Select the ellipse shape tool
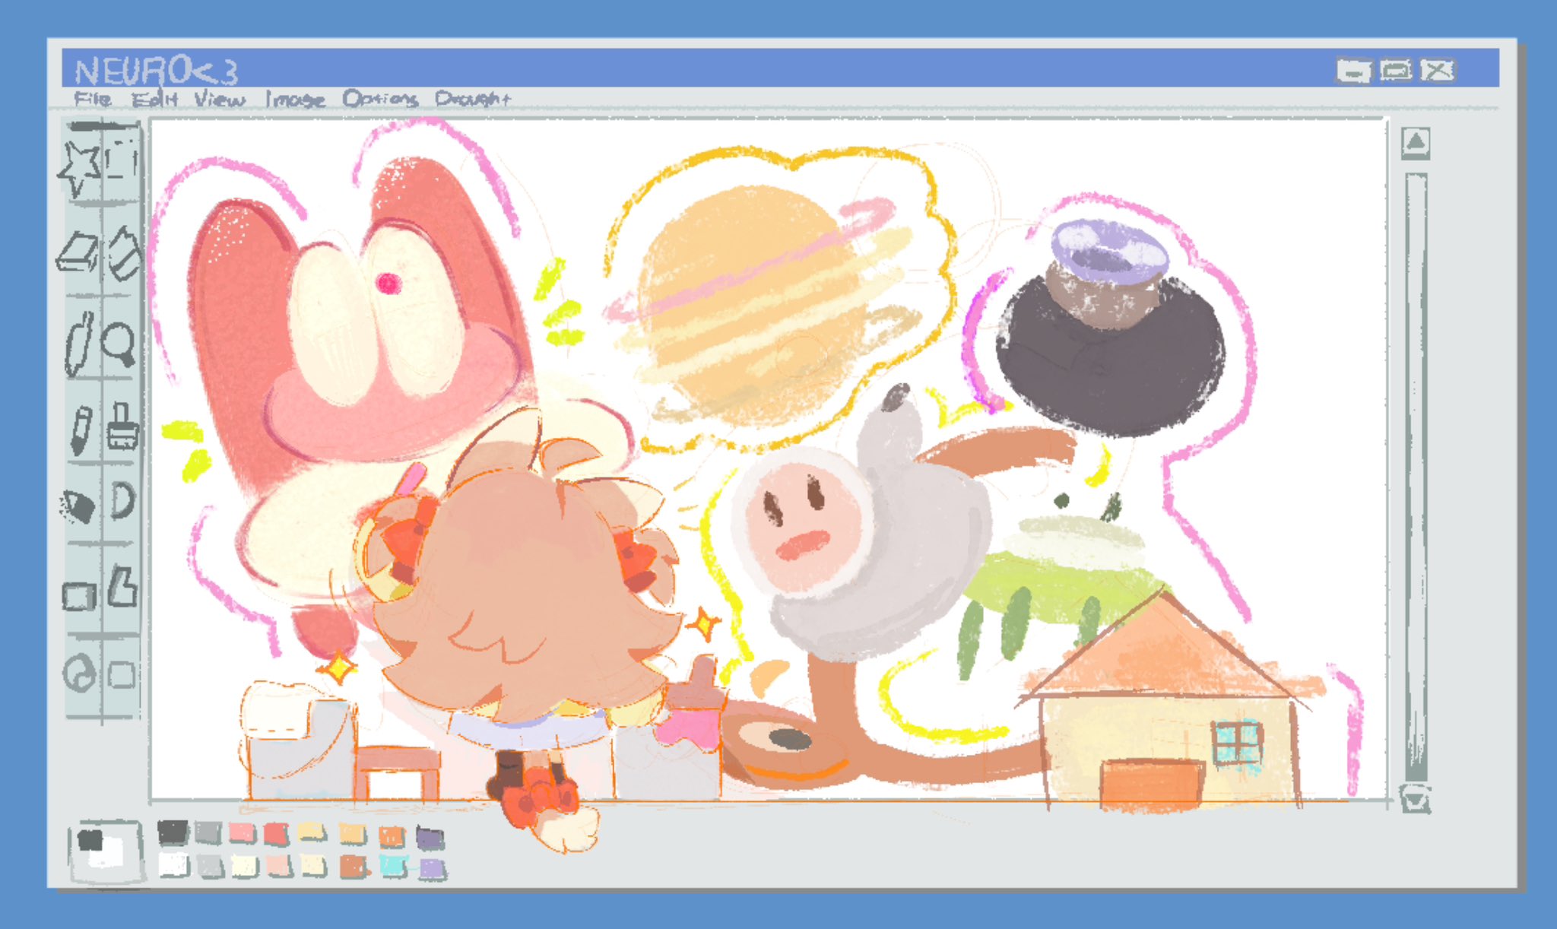This screenshot has width=1557, height=929. (x=81, y=674)
